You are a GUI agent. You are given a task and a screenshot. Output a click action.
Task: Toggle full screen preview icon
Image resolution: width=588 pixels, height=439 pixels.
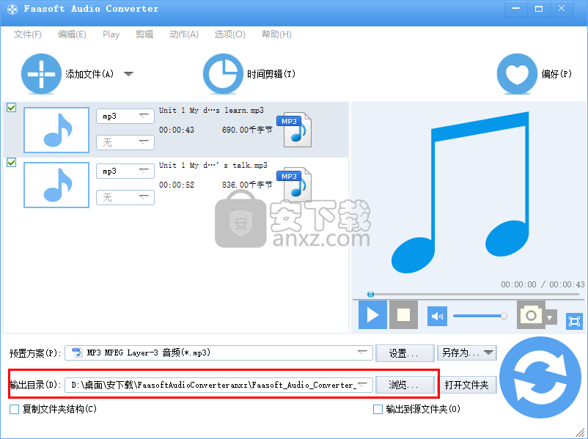pos(574,321)
